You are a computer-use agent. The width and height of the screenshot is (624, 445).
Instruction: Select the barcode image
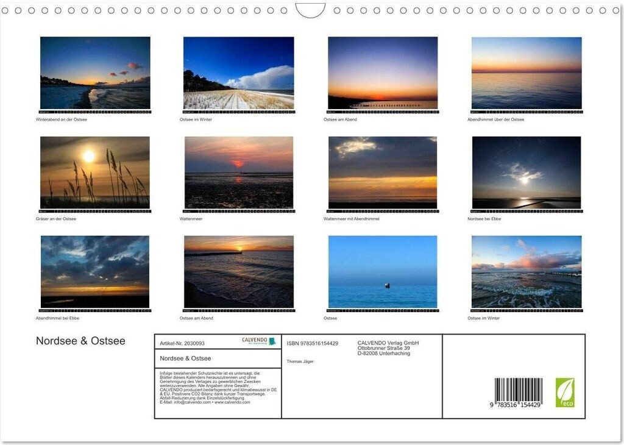click(x=519, y=393)
